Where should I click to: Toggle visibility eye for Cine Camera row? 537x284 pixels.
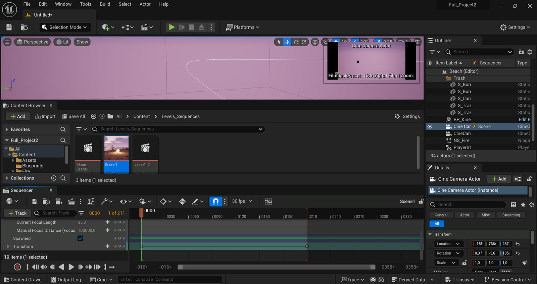[x=430, y=126]
